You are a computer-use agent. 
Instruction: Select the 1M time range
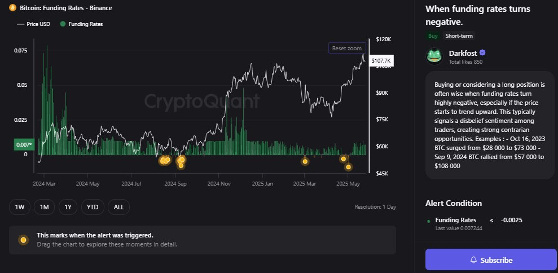[44, 207]
